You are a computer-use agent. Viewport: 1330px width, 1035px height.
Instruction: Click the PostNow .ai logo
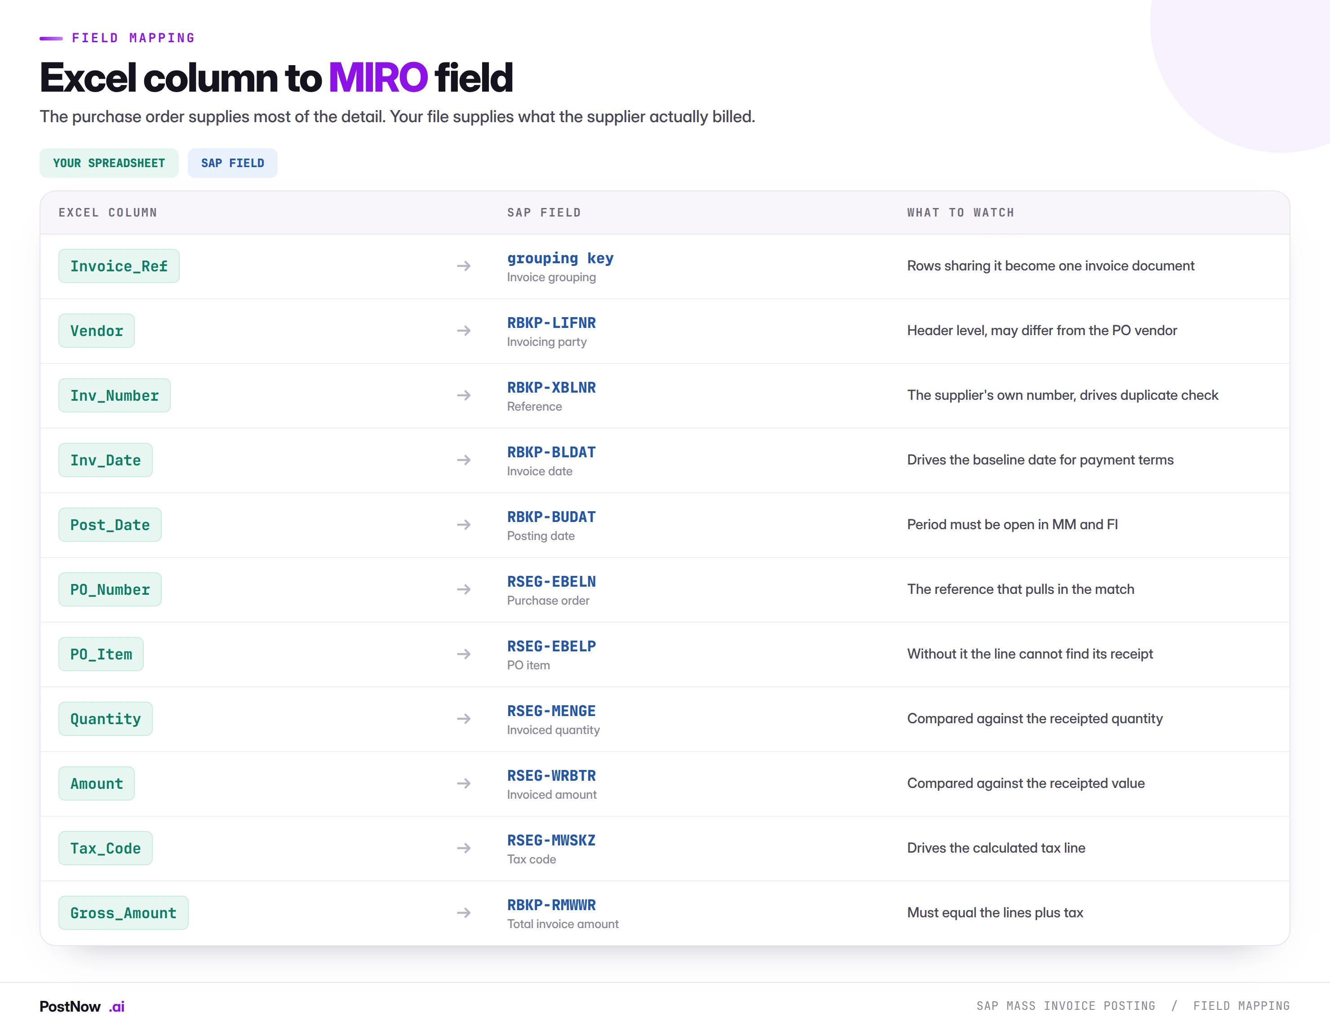click(x=82, y=1006)
